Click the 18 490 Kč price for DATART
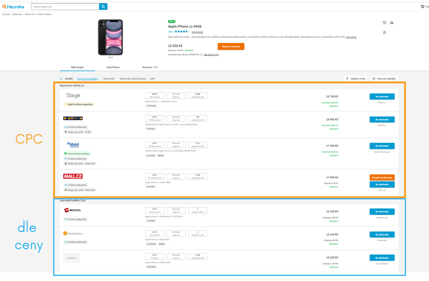 pos(332,119)
